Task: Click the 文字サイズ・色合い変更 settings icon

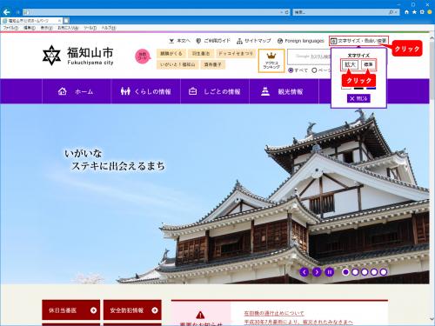Action: click(x=333, y=41)
